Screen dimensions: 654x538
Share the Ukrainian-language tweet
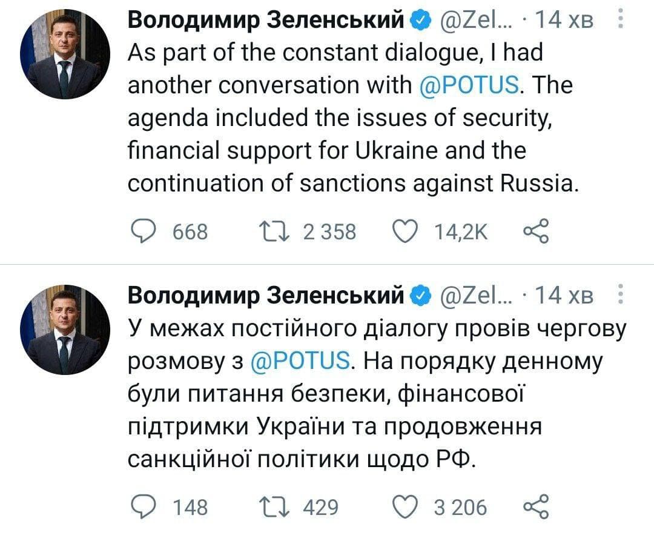pos(534,506)
